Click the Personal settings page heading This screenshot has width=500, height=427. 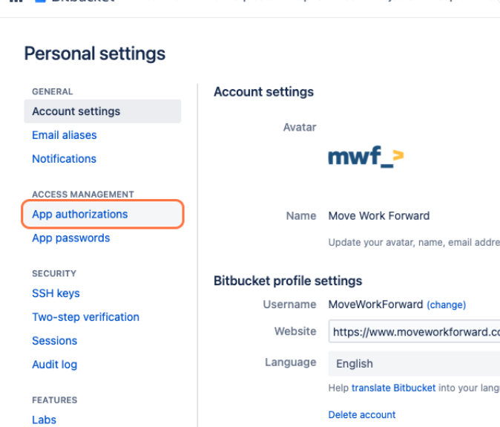pyautogui.click(x=95, y=53)
